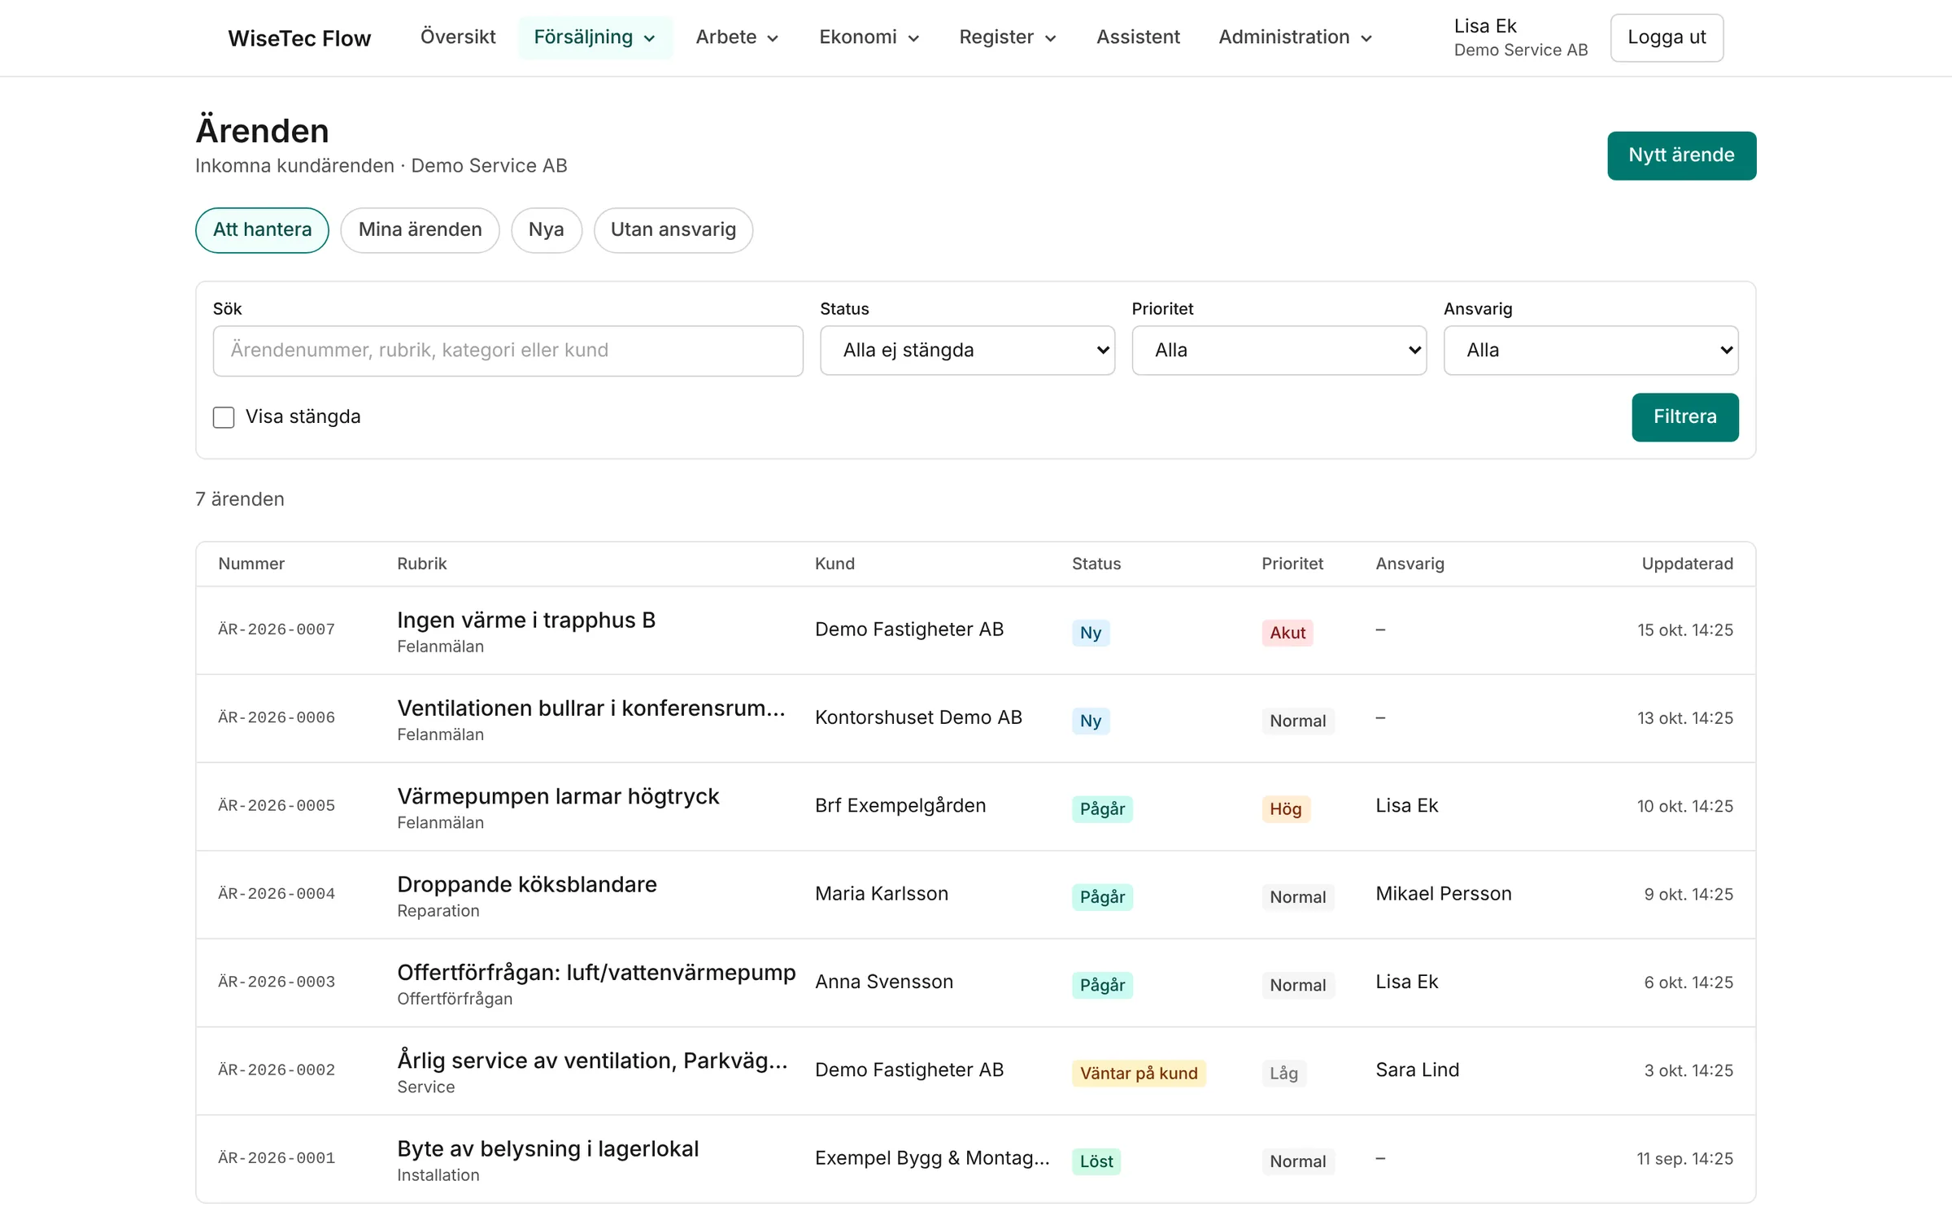Click the Filtrera button
Screen dimensions: 1952x1220
point(1684,417)
